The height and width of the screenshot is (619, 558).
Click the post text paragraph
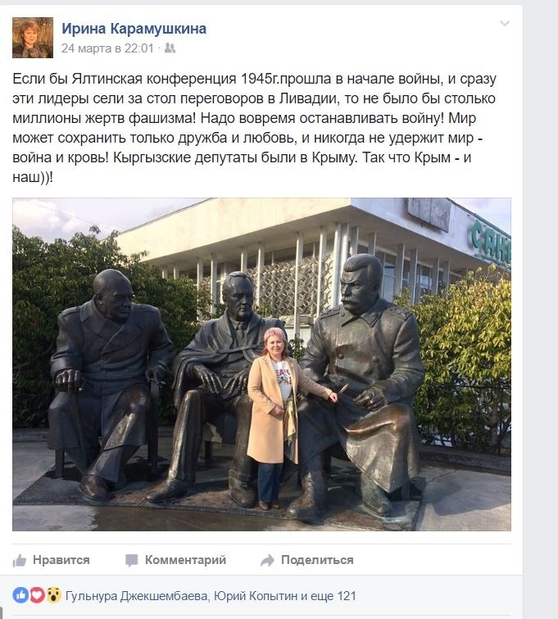[254, 128]
